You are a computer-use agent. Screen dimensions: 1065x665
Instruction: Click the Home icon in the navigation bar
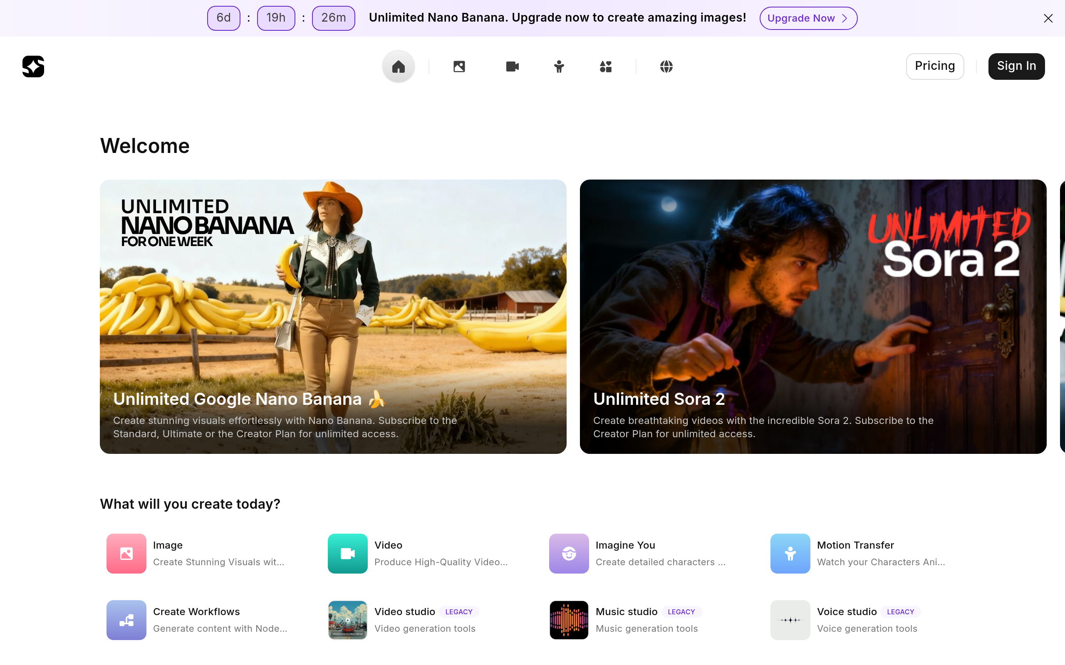pyautogui.click(x=398, y=66)
